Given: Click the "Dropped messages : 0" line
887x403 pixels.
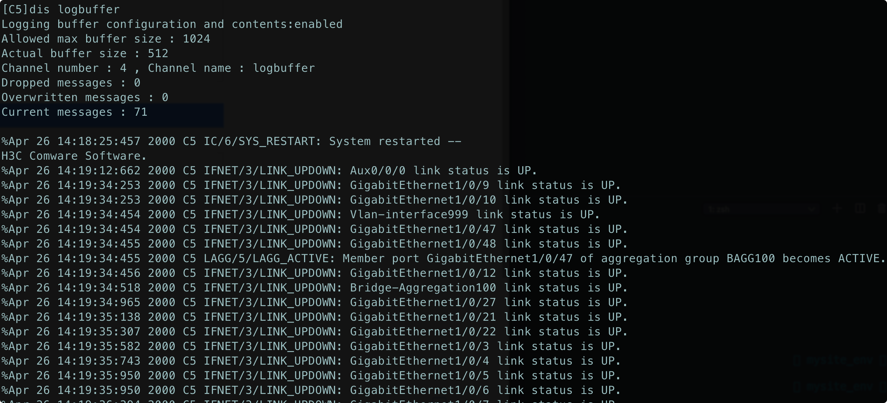Looking at the screenshot, I should tap(71, 83).
